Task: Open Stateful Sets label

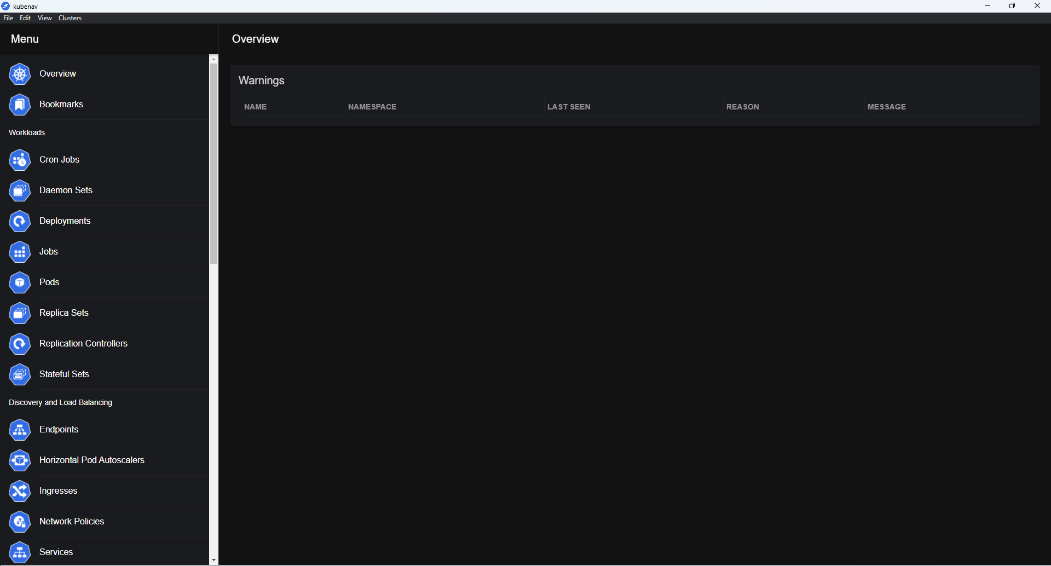Action: (64, 374)
